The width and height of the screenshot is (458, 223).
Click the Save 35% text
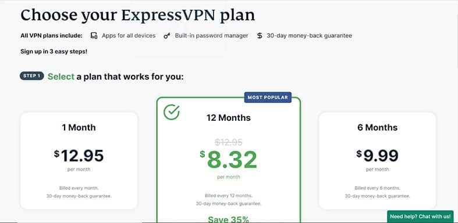(228, 219)
